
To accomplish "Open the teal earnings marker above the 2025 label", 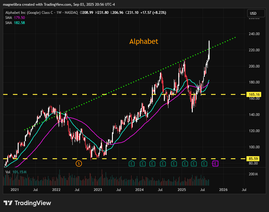I will click(185, 164).
